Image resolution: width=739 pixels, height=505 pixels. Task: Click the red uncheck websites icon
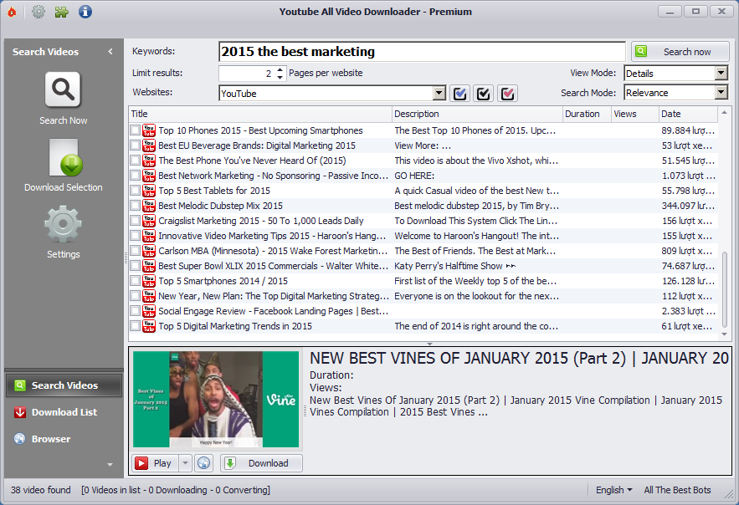click(x=507, y=93)
